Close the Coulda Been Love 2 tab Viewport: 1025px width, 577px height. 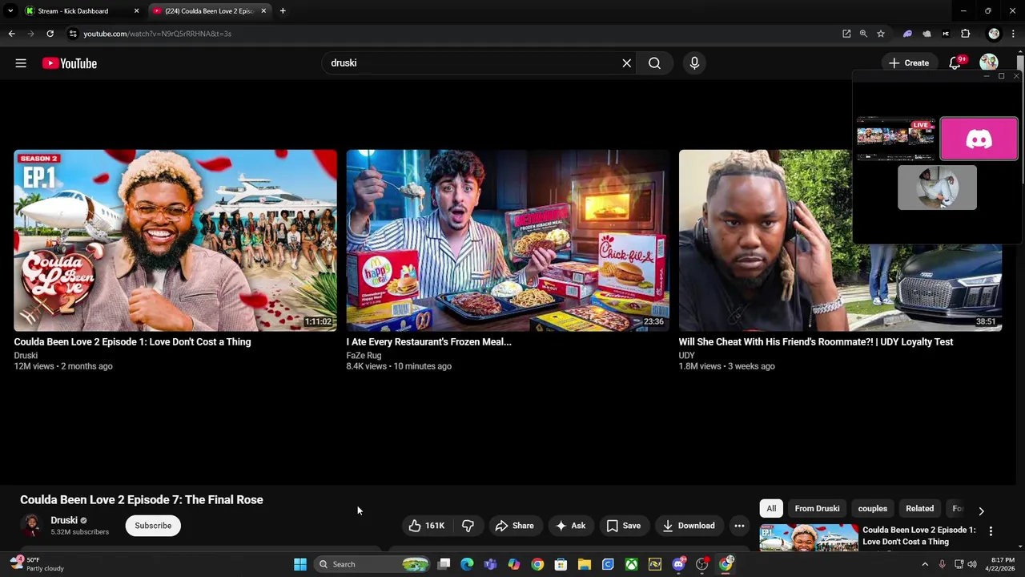coord(263,11)
